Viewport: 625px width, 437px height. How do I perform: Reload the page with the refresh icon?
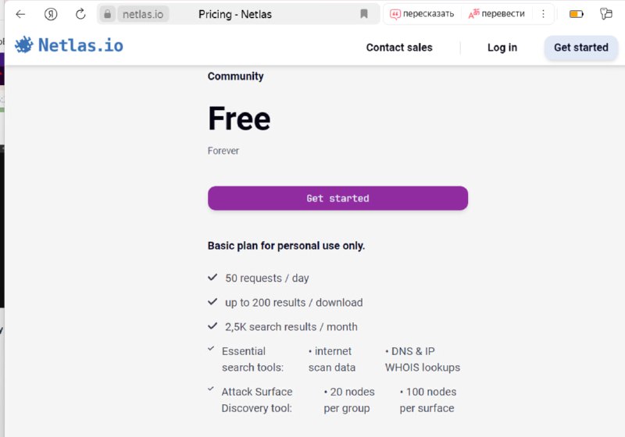coord(80,14)
